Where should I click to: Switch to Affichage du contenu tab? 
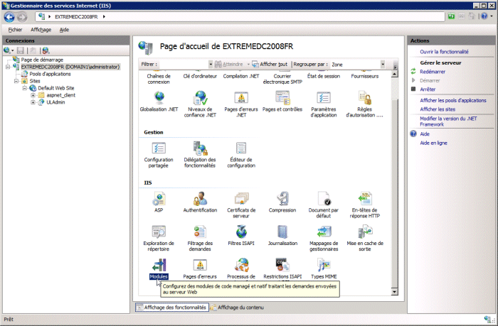click(237, 308)
